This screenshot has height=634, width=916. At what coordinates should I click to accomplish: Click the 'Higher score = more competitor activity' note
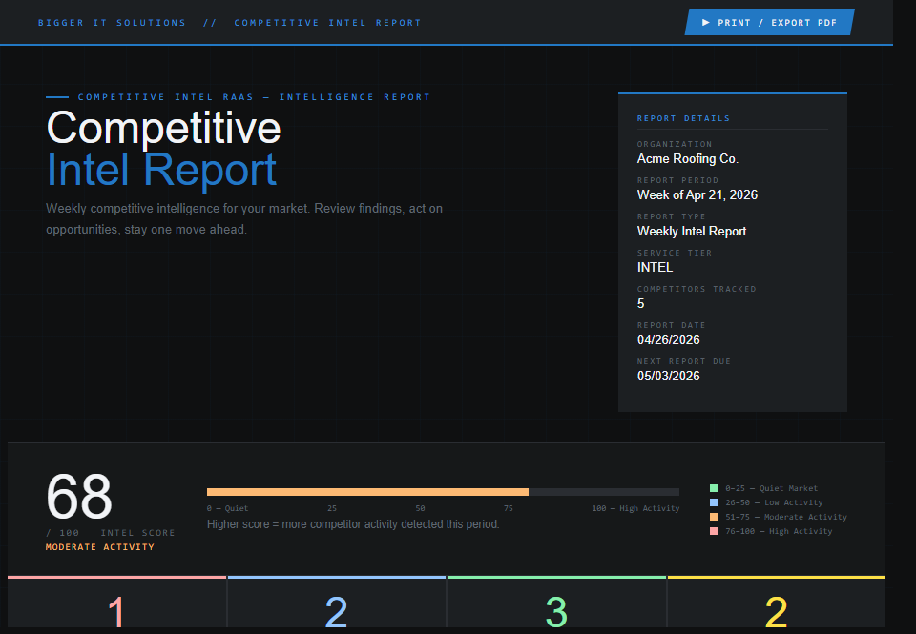tap(353, 524)
